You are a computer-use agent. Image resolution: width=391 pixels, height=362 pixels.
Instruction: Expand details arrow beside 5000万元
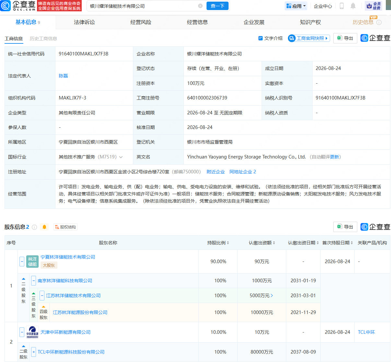click(272, 296)
